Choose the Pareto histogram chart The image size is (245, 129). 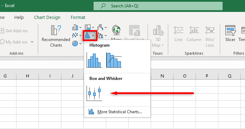(x=114, y=60)
